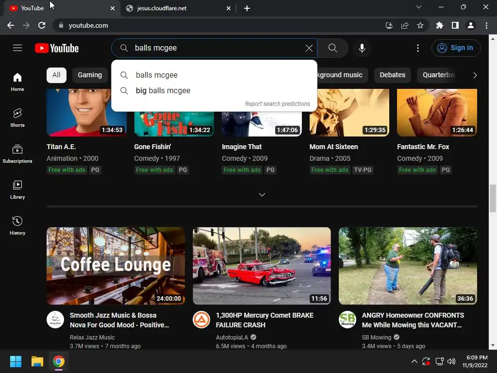497x373 pixels.
Task: Open the AutotopiaLA channel avatar
Action: 201,320
